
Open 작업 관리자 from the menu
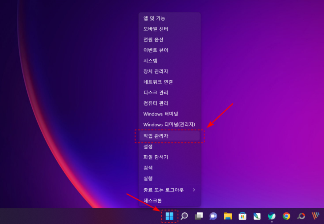170,136
